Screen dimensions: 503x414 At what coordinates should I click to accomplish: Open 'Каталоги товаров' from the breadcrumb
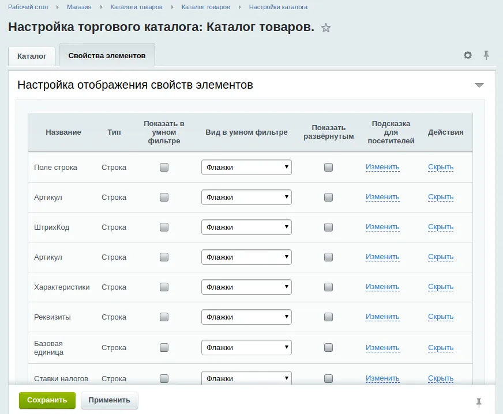click(x=136, y=7)
